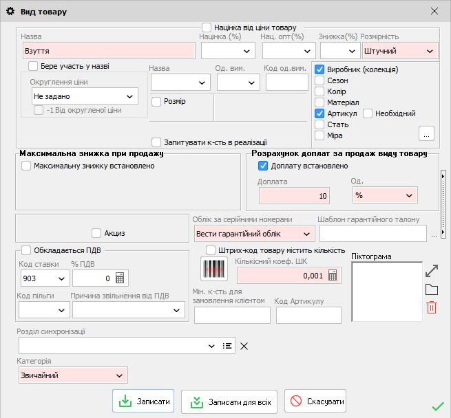Click the Записати button

(x=143, y=401)
